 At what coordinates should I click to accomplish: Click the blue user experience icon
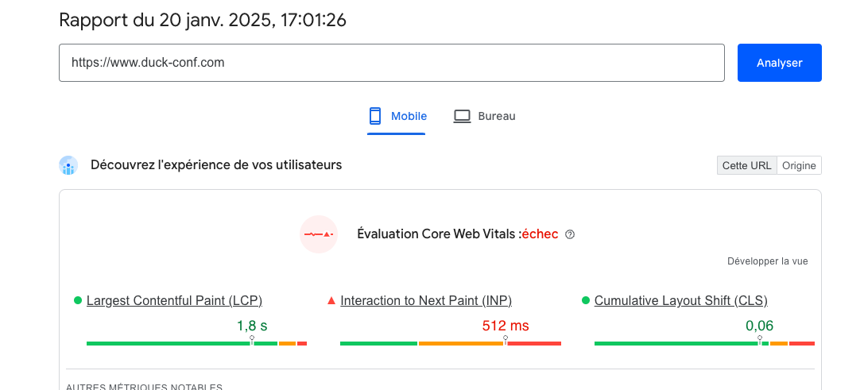click(x=68, y=165)
